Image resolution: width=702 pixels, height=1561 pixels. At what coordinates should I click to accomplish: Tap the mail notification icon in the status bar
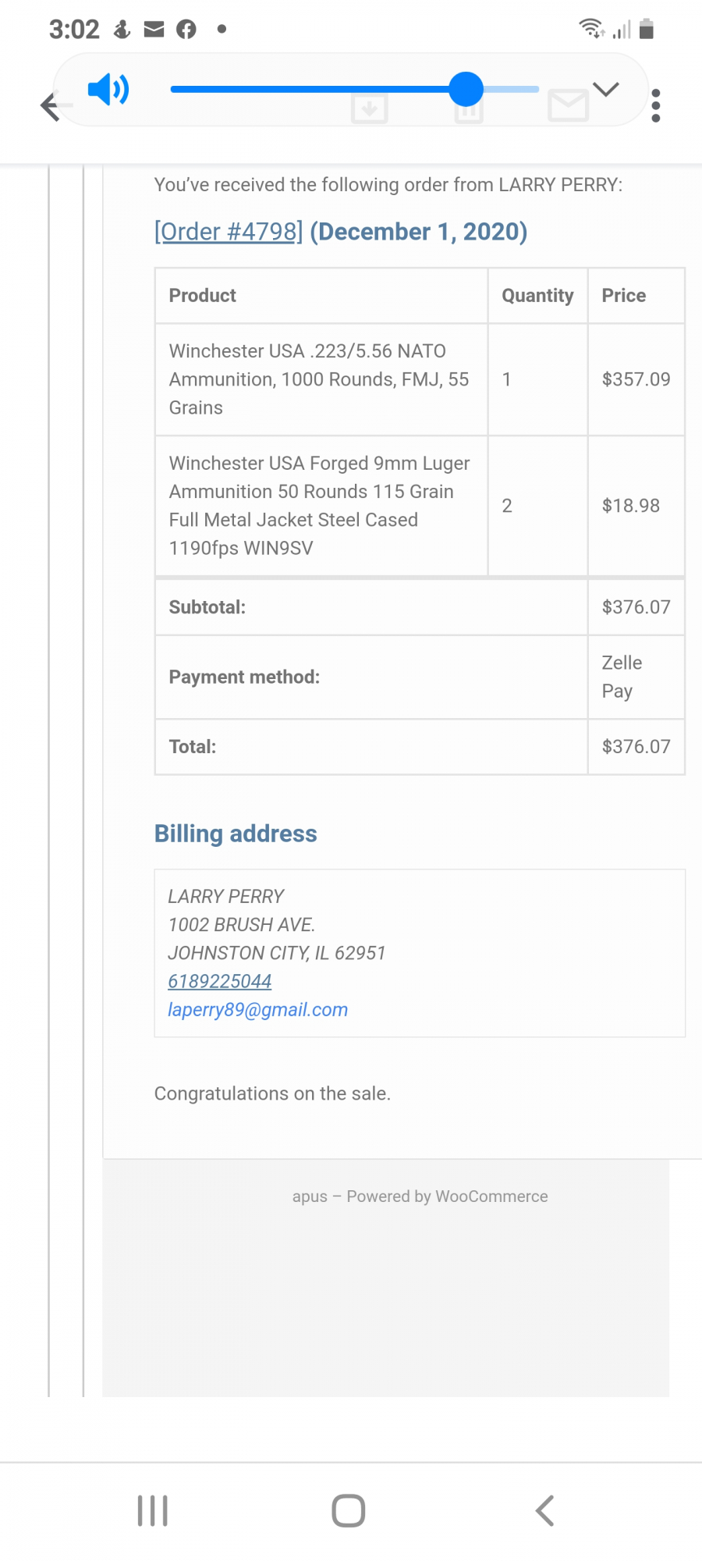tap(154, 30)
